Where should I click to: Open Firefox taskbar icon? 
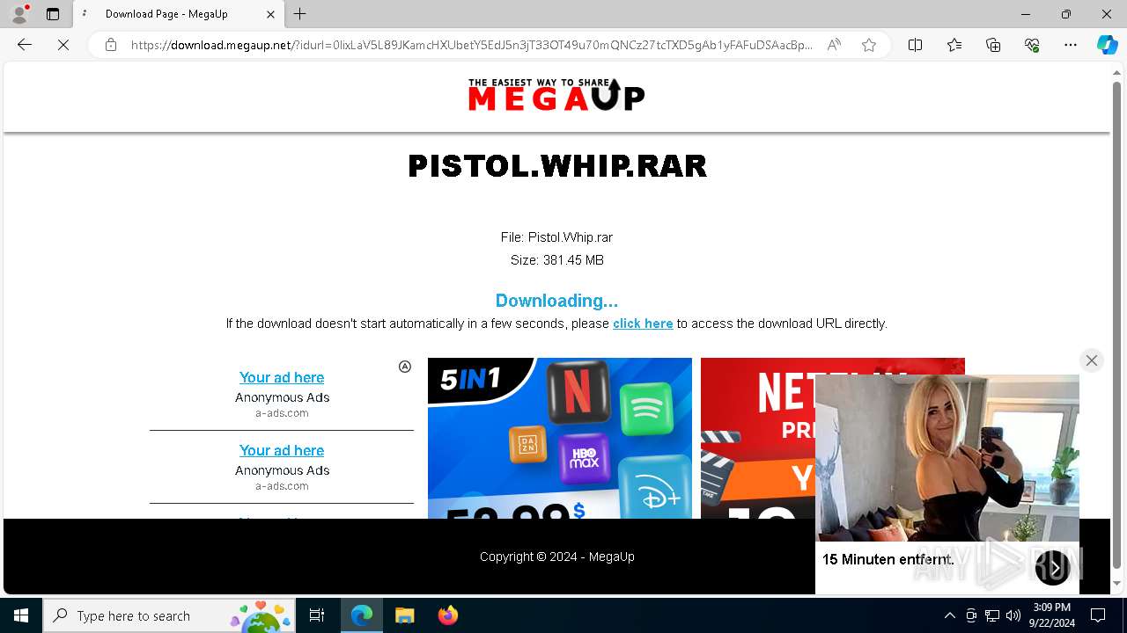(447, 615)
